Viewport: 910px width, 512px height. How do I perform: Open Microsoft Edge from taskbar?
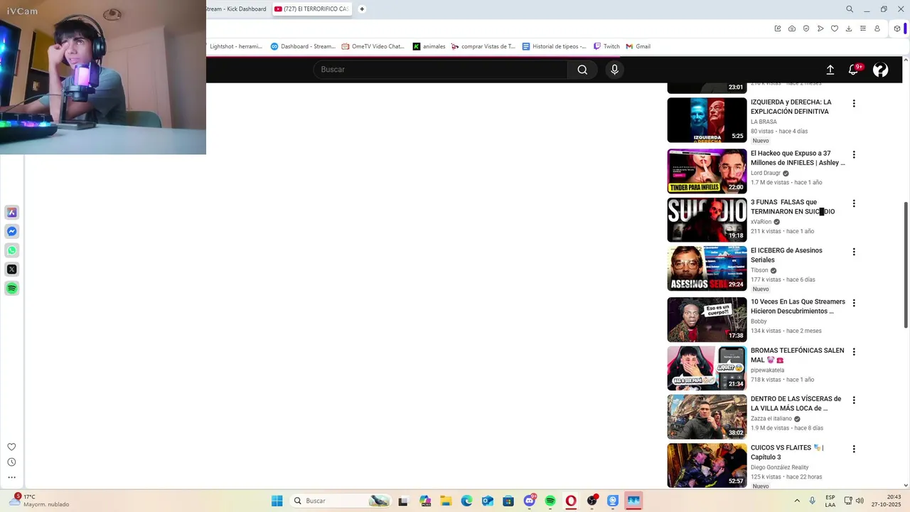tap(466, 501)
